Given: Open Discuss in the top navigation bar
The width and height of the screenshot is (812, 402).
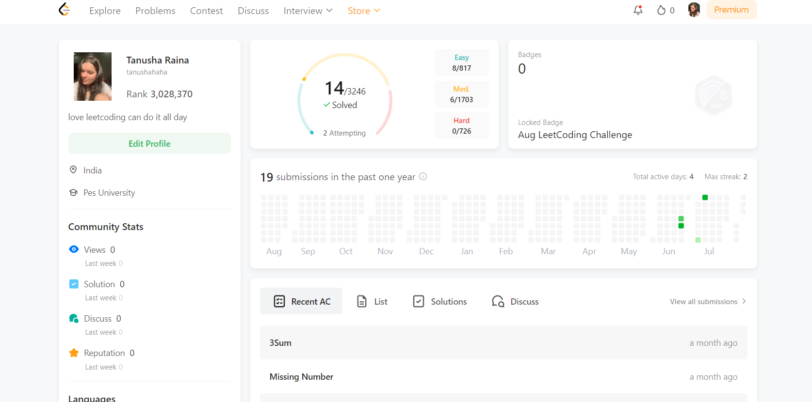Looking at the screenshot, I should pyautogui.click(x=253, y=11).
